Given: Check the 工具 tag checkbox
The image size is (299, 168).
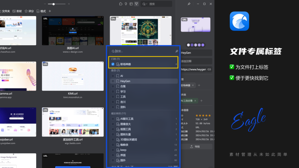Looking at the screenshot, I should (x=113, y=97).
